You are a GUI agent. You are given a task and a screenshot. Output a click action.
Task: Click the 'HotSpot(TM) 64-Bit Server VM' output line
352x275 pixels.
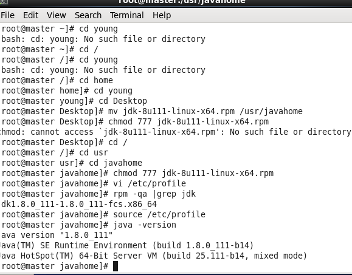(154, 256)
